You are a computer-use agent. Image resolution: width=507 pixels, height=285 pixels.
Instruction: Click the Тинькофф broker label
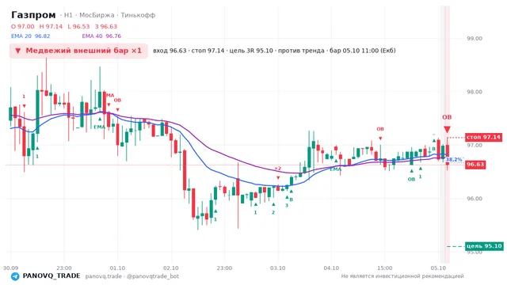[138, 15]
